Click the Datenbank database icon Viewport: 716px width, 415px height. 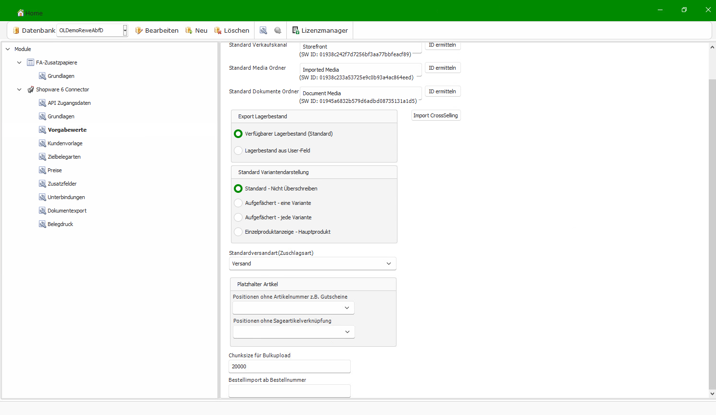pyautogui.click(x=16, y=30)
